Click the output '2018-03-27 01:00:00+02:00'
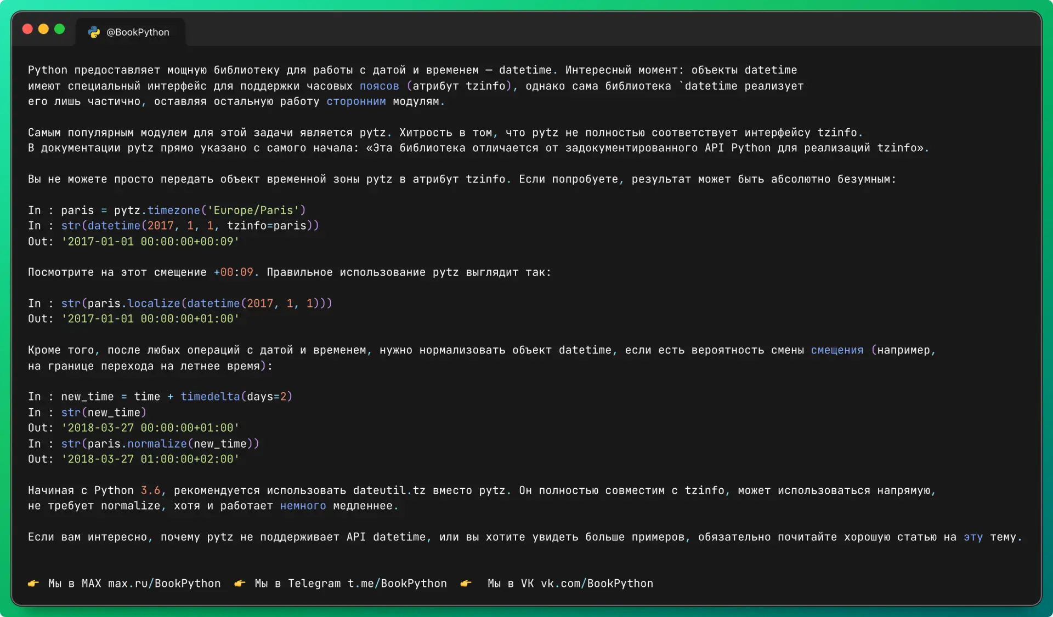This screenshot has height=617, width=1053. [x=150, y=459]
